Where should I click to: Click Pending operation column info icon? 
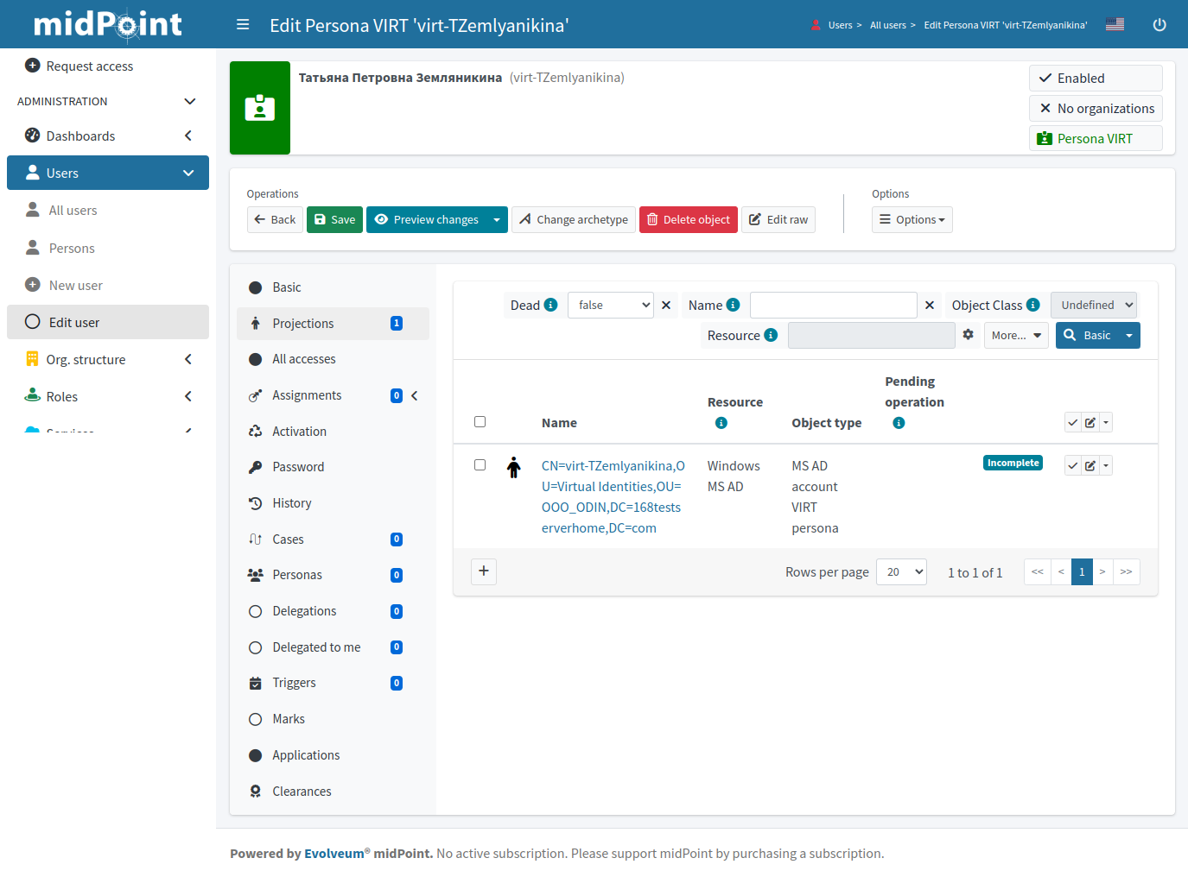tap(899, 423)
